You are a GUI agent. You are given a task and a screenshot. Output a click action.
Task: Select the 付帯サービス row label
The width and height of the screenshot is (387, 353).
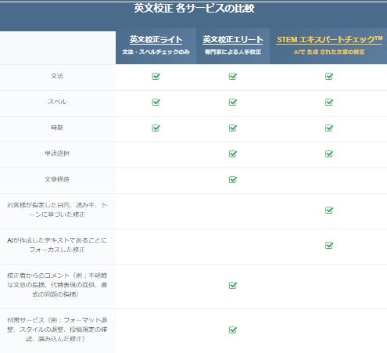(x=57, y=330)
